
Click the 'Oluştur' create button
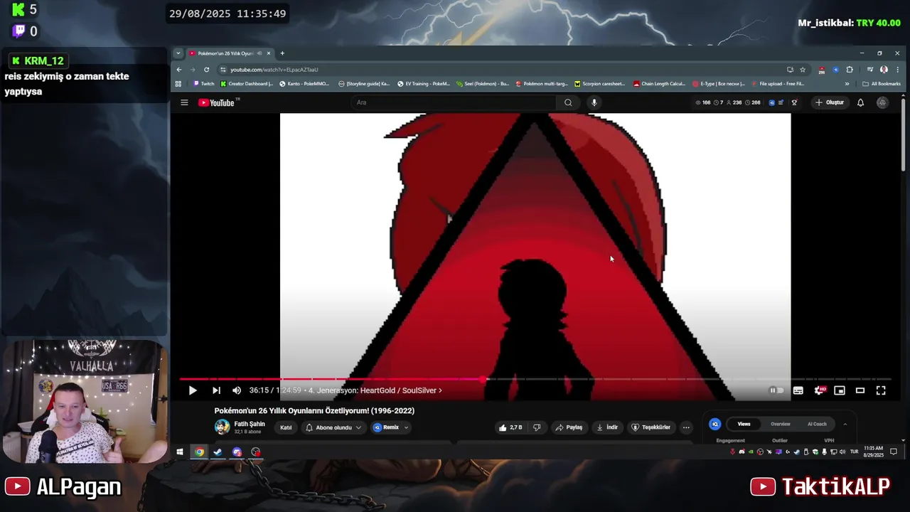coord(829,102)
